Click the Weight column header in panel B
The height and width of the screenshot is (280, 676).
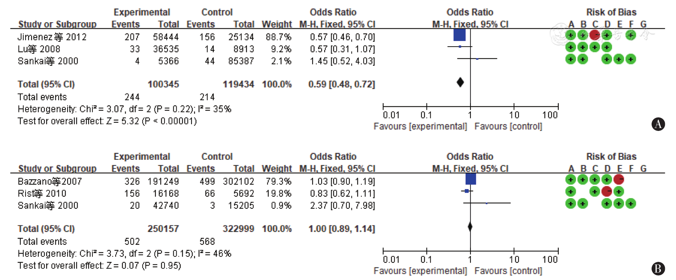pyautogui.click(x=277, y=169)
